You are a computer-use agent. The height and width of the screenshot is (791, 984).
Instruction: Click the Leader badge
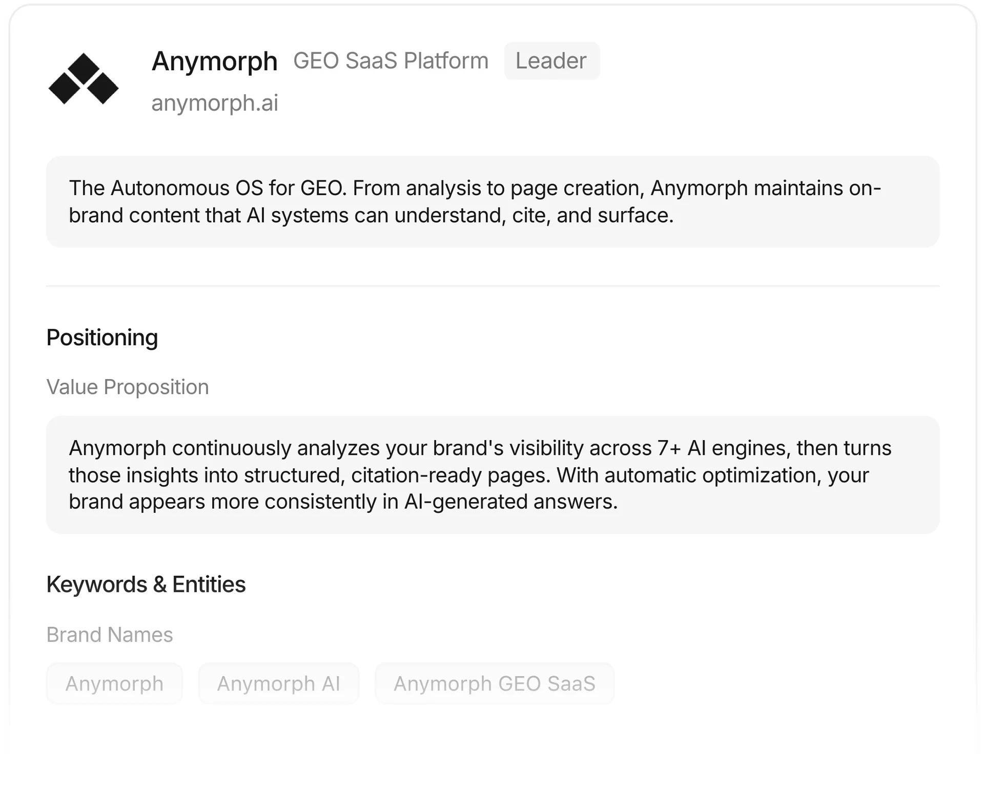pyautogui.click(x=551, y=60)
